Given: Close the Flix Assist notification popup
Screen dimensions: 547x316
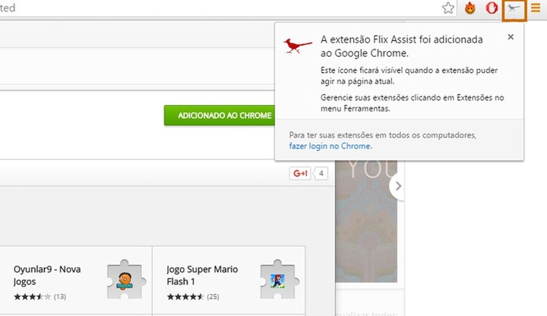Looking at the screenshot, I should (511, 37).
